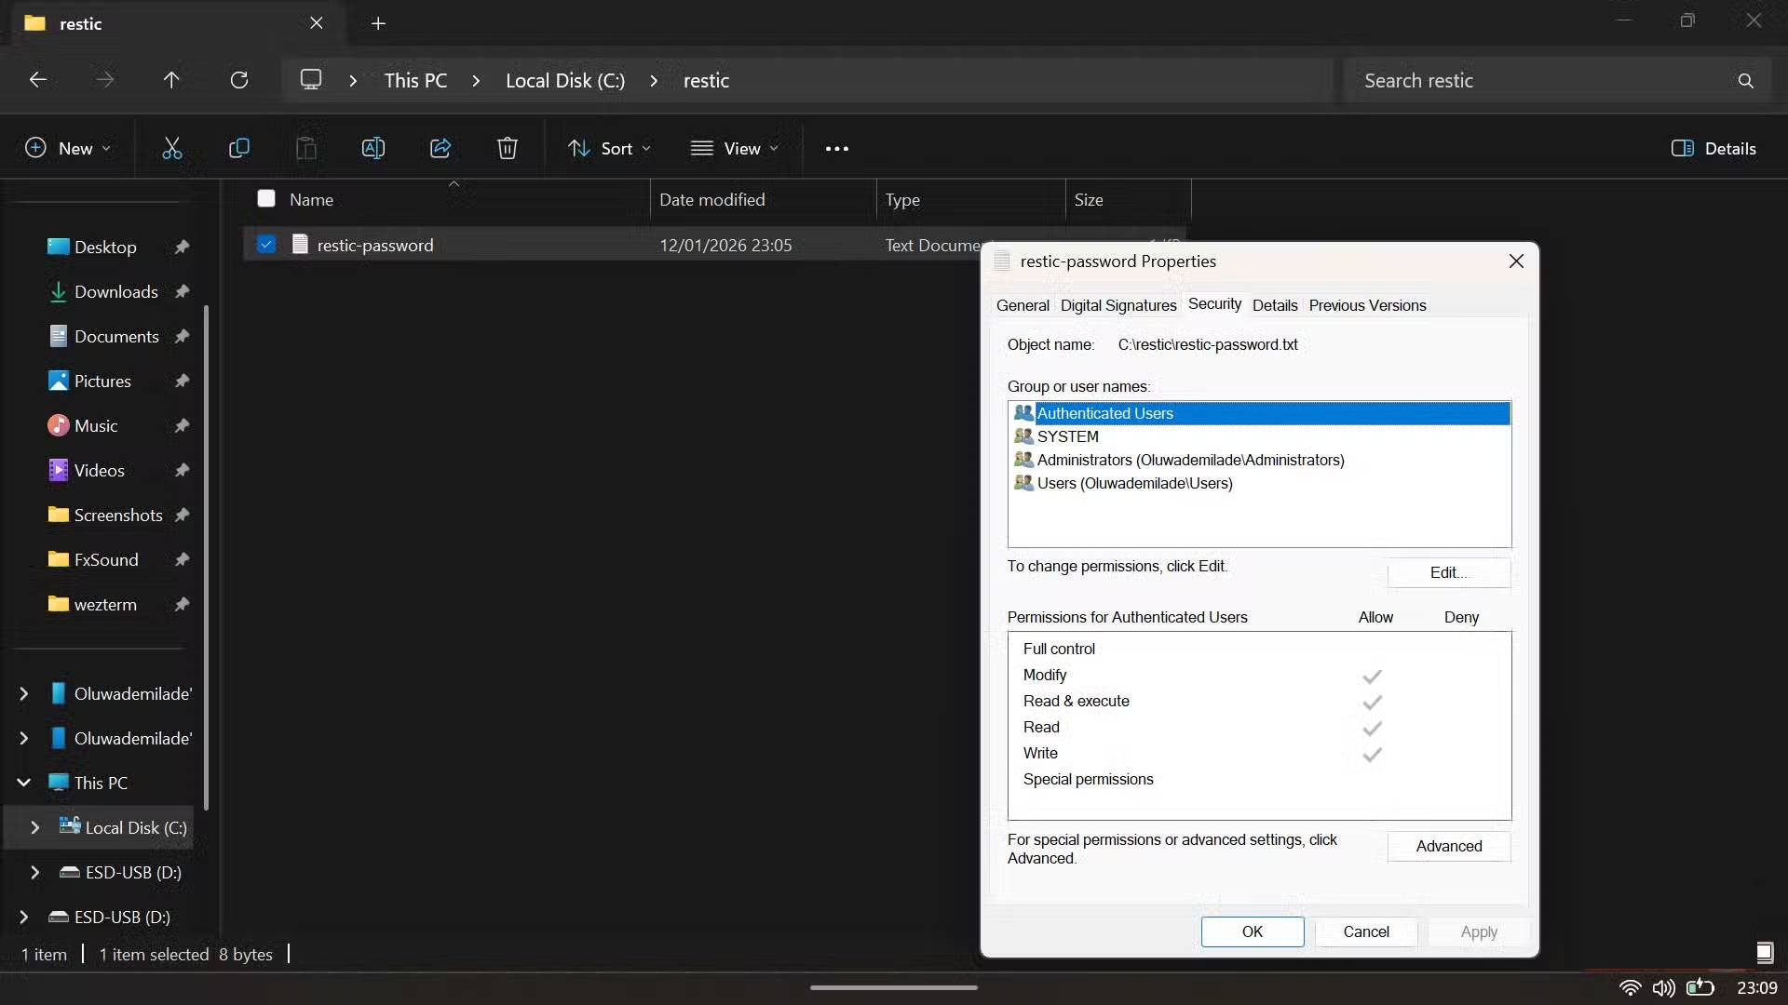
Task: Uncheck the restic-password file checkbox
Action: 266,245
